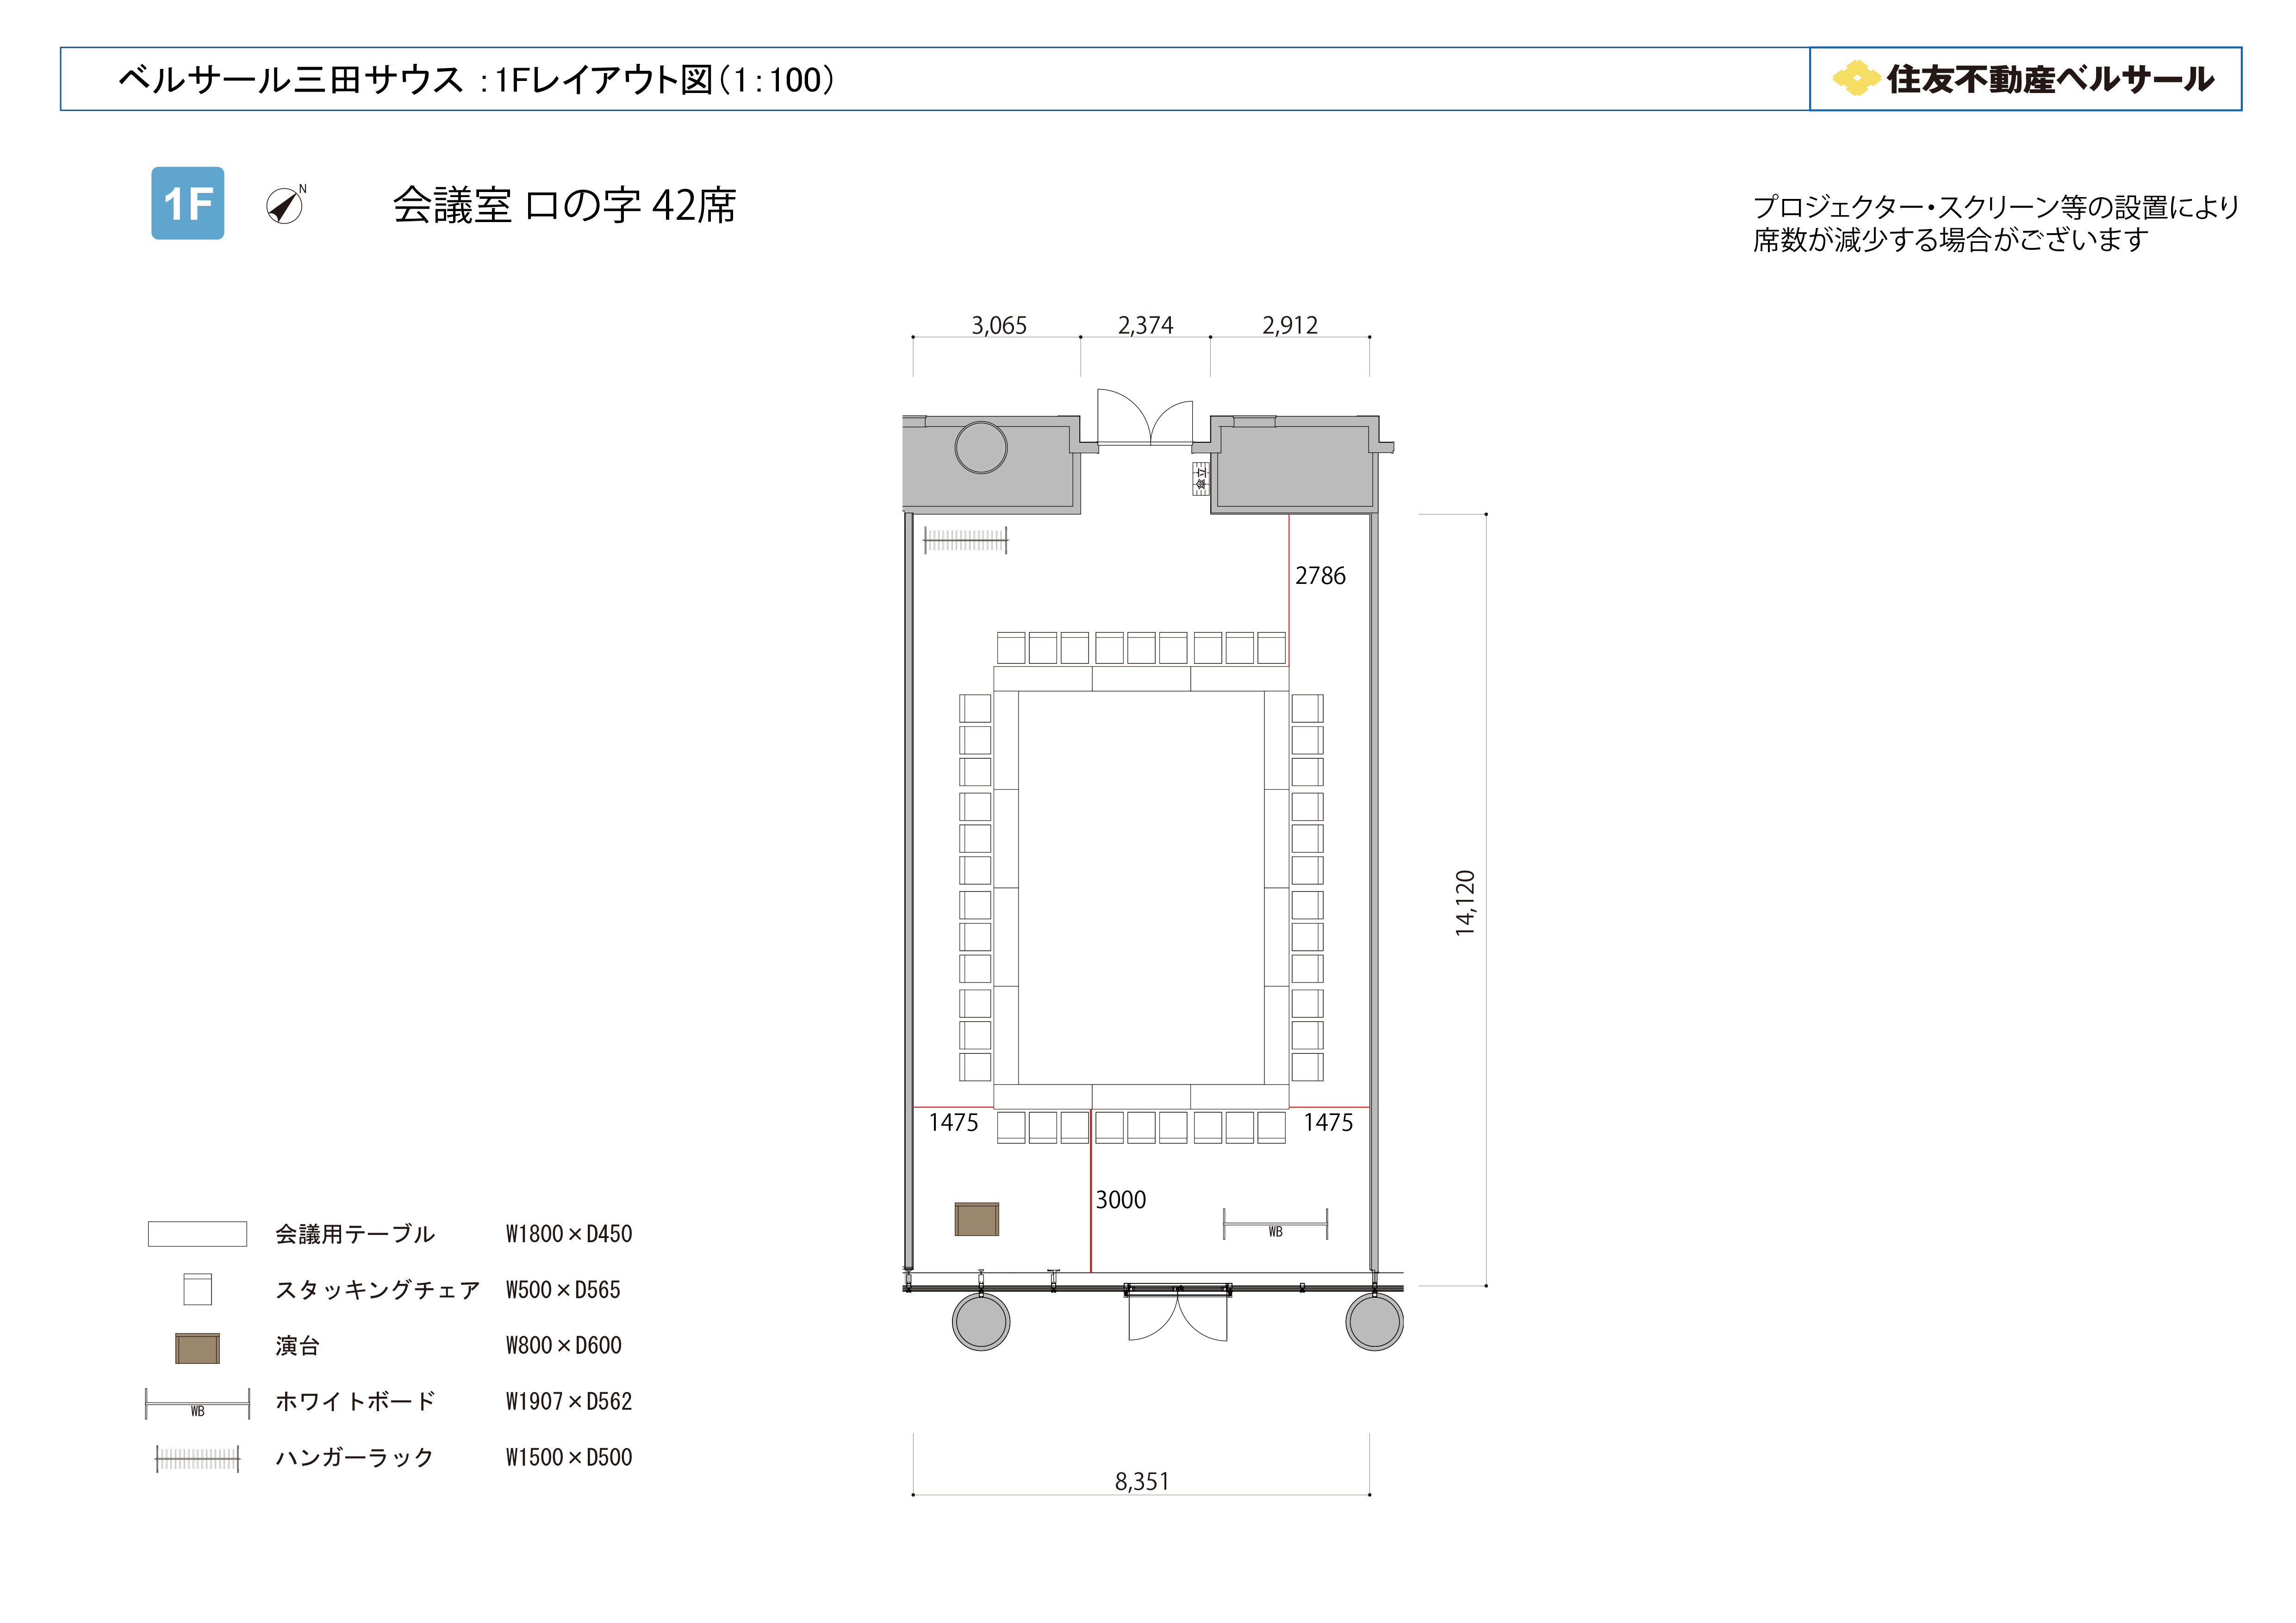Viewport: 2296px width, 1623px height.
Task: Click the note プロジェクター・スクリーン等の設置により
Action: [1996, 207]
